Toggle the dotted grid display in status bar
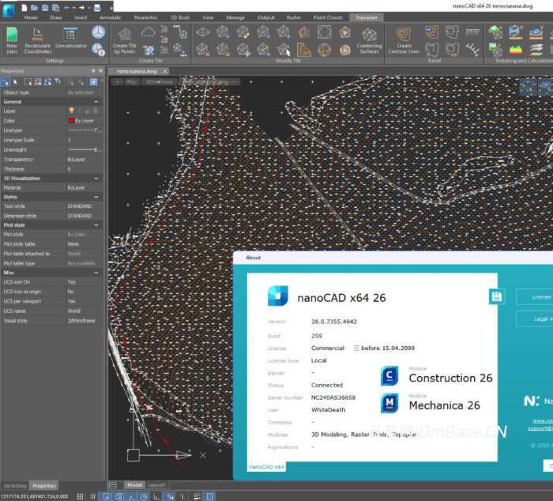Image resolution: width=553 pixels, height=501 pixels. pos(80,496)
